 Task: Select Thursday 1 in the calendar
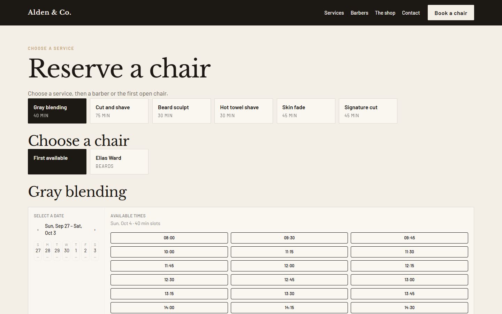76,251
